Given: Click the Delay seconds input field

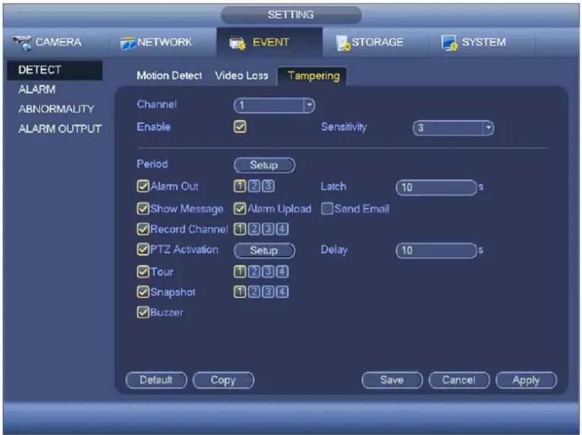Looking at the screenshot, I should (437, 251).
